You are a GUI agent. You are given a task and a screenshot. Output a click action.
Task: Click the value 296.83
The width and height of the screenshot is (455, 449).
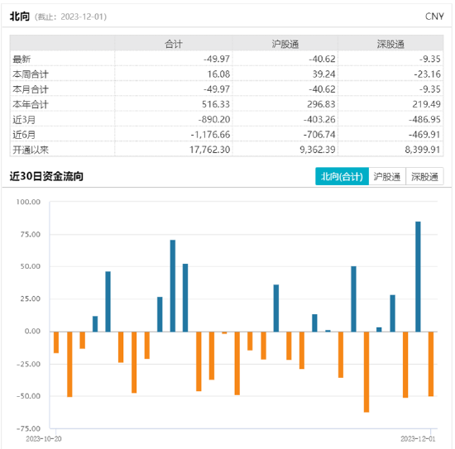(x=321, y=104)
